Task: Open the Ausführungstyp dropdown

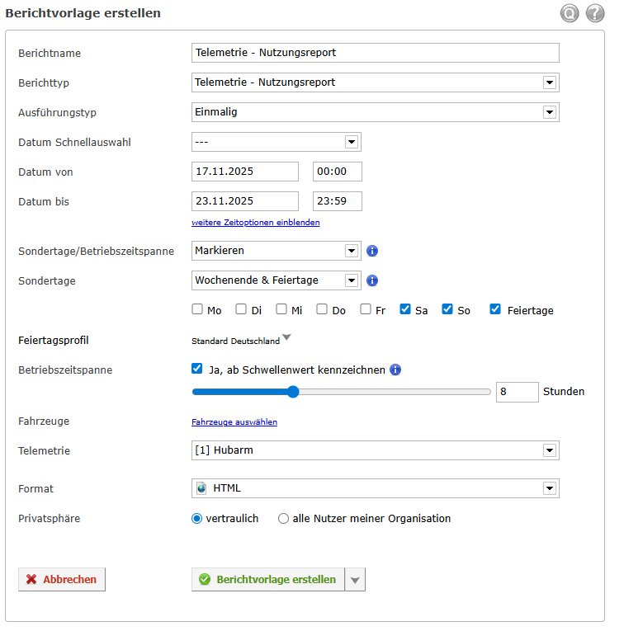Action: pos(549,112)
